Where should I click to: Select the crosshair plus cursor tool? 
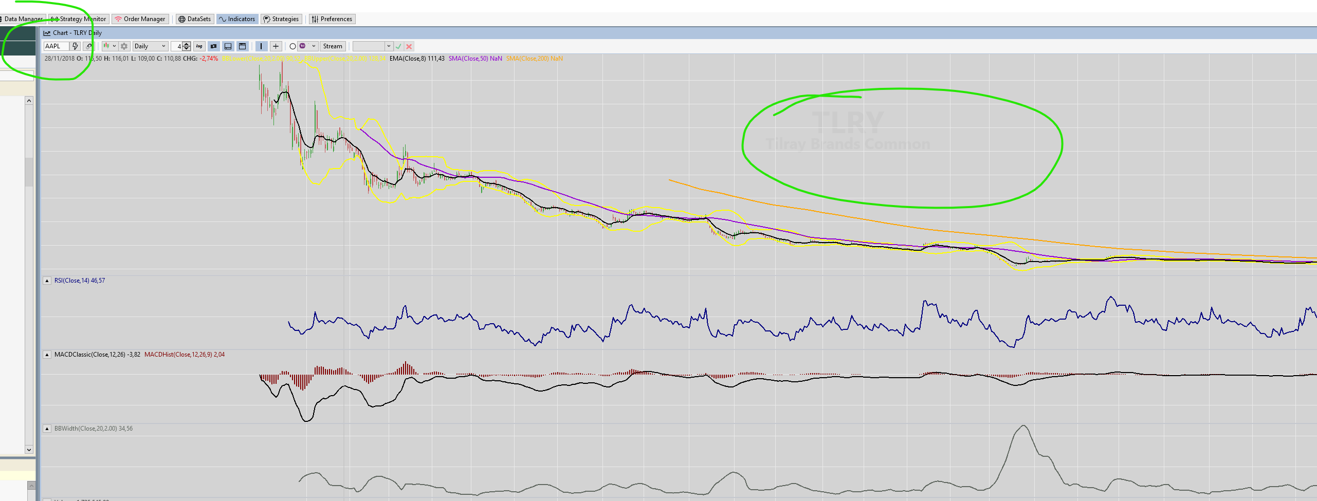(276, 46)
